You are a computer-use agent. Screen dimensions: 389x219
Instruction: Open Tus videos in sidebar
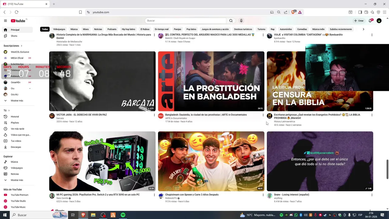(x=18, y=141)
